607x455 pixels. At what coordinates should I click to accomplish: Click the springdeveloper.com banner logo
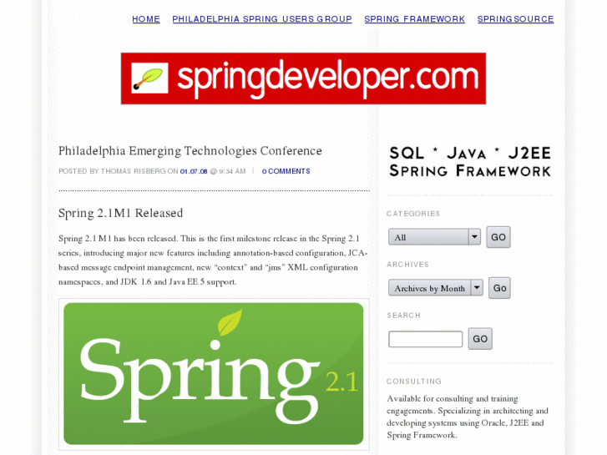(x=304, y=78)
